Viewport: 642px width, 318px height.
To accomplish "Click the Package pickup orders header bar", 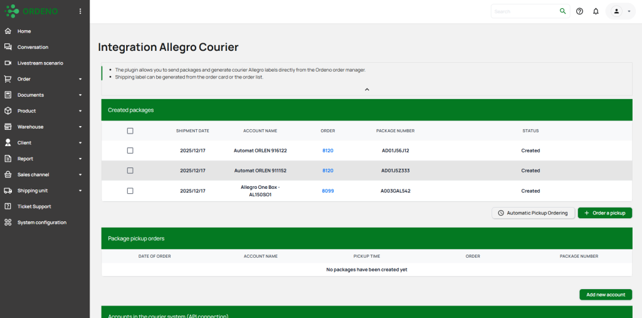I will coord(367,238).
